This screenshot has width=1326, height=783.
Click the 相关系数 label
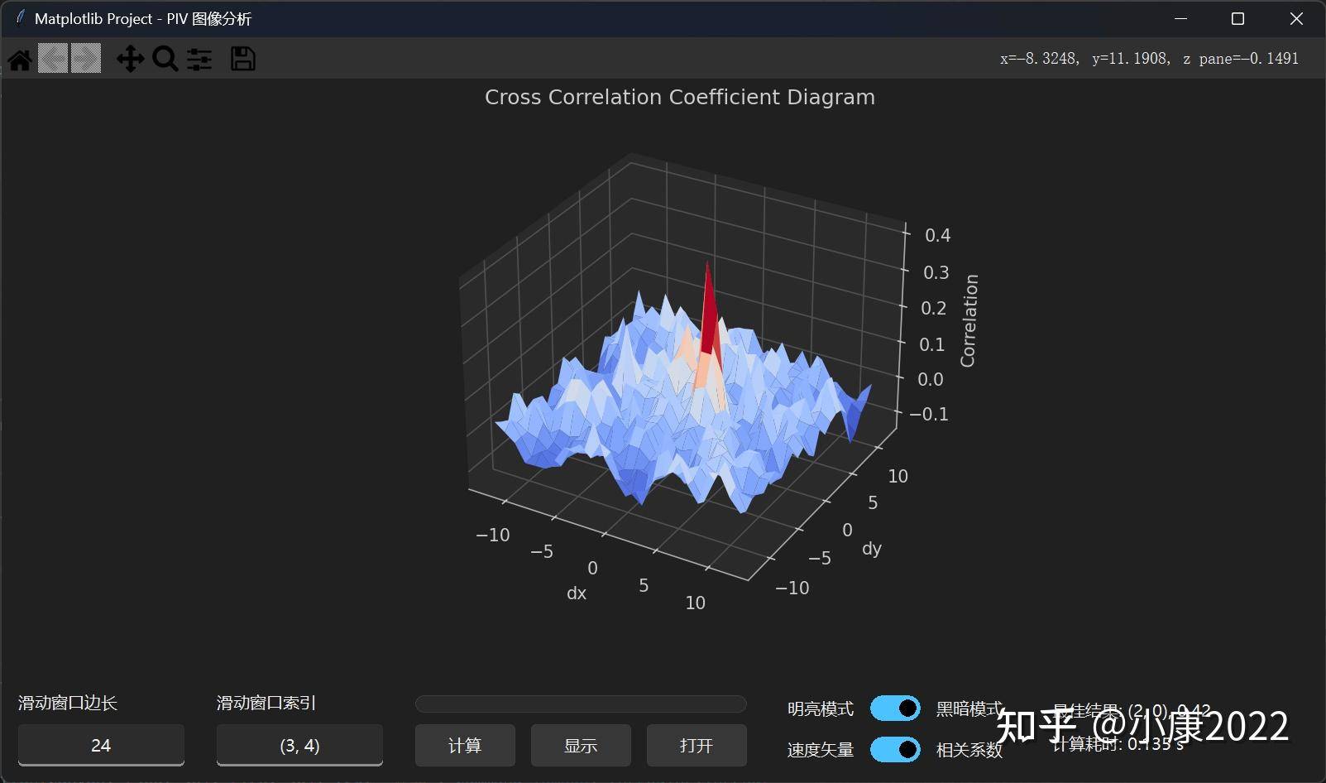[x=969, y=749]
